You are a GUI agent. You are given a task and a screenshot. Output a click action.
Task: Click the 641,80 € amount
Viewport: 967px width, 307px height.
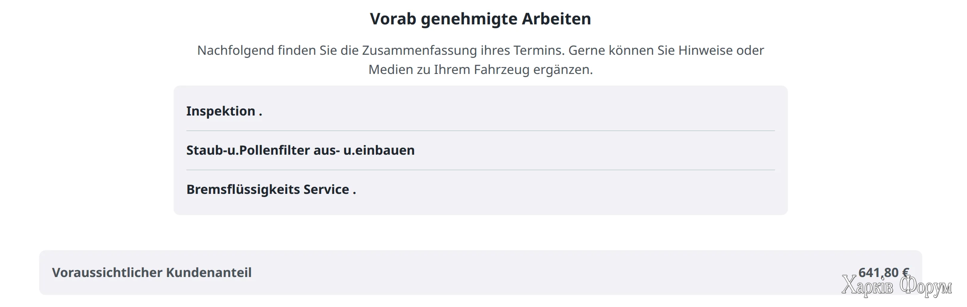pyautogui.click(x=883, y=272)
